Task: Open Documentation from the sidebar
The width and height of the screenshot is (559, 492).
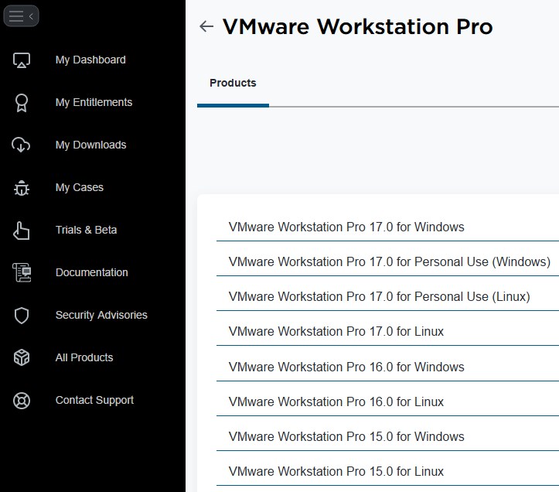Action: coord(92,272)
